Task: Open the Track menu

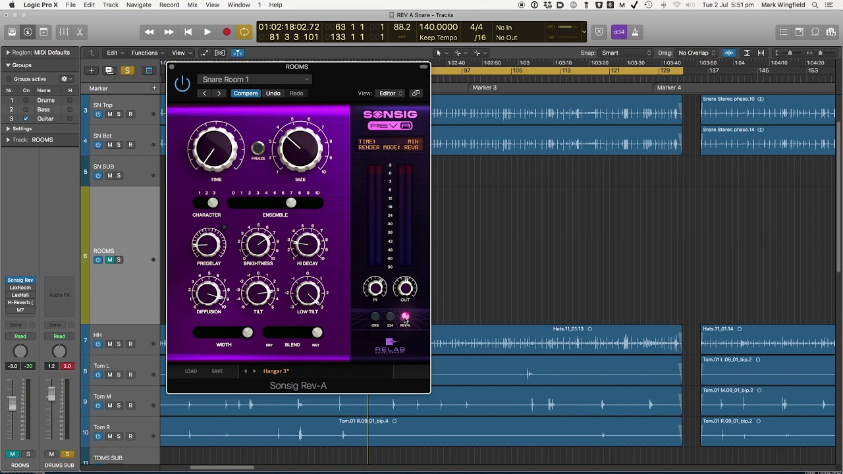Action: (x=111, y=5)
